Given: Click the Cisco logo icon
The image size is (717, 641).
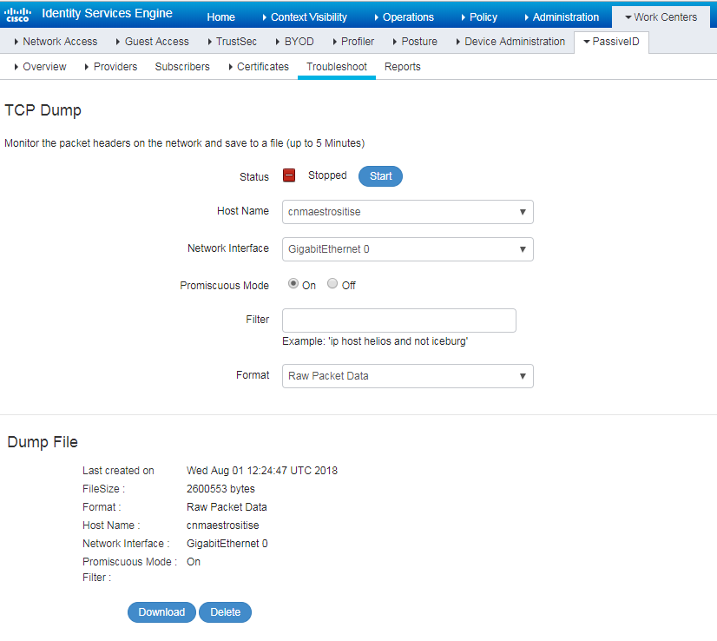Looking at the screenshot, I should (18, 15).
